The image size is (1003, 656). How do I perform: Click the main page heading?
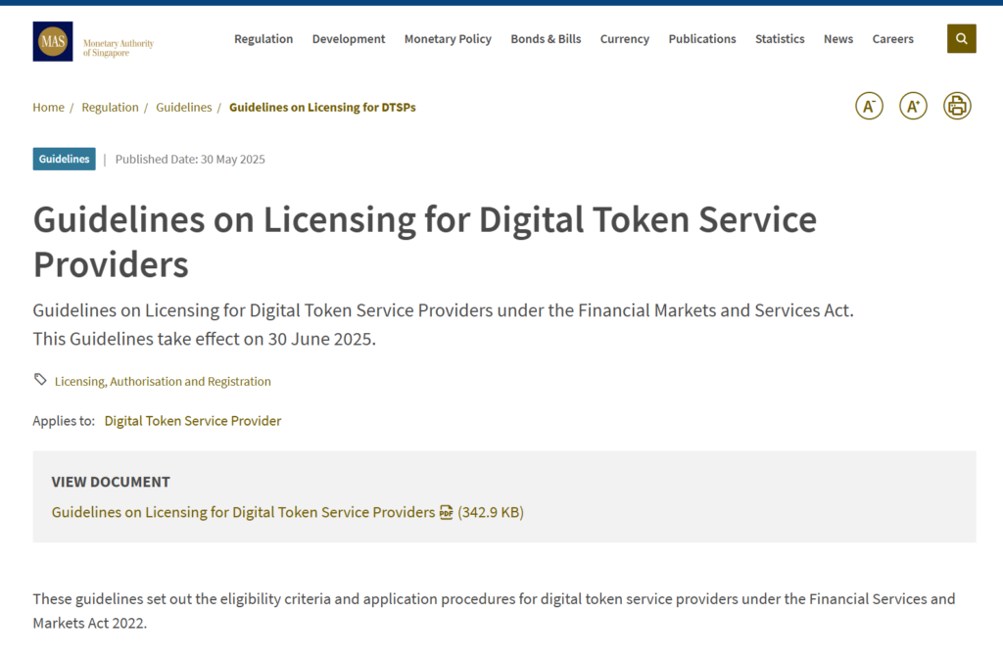[x=425, y=242]
